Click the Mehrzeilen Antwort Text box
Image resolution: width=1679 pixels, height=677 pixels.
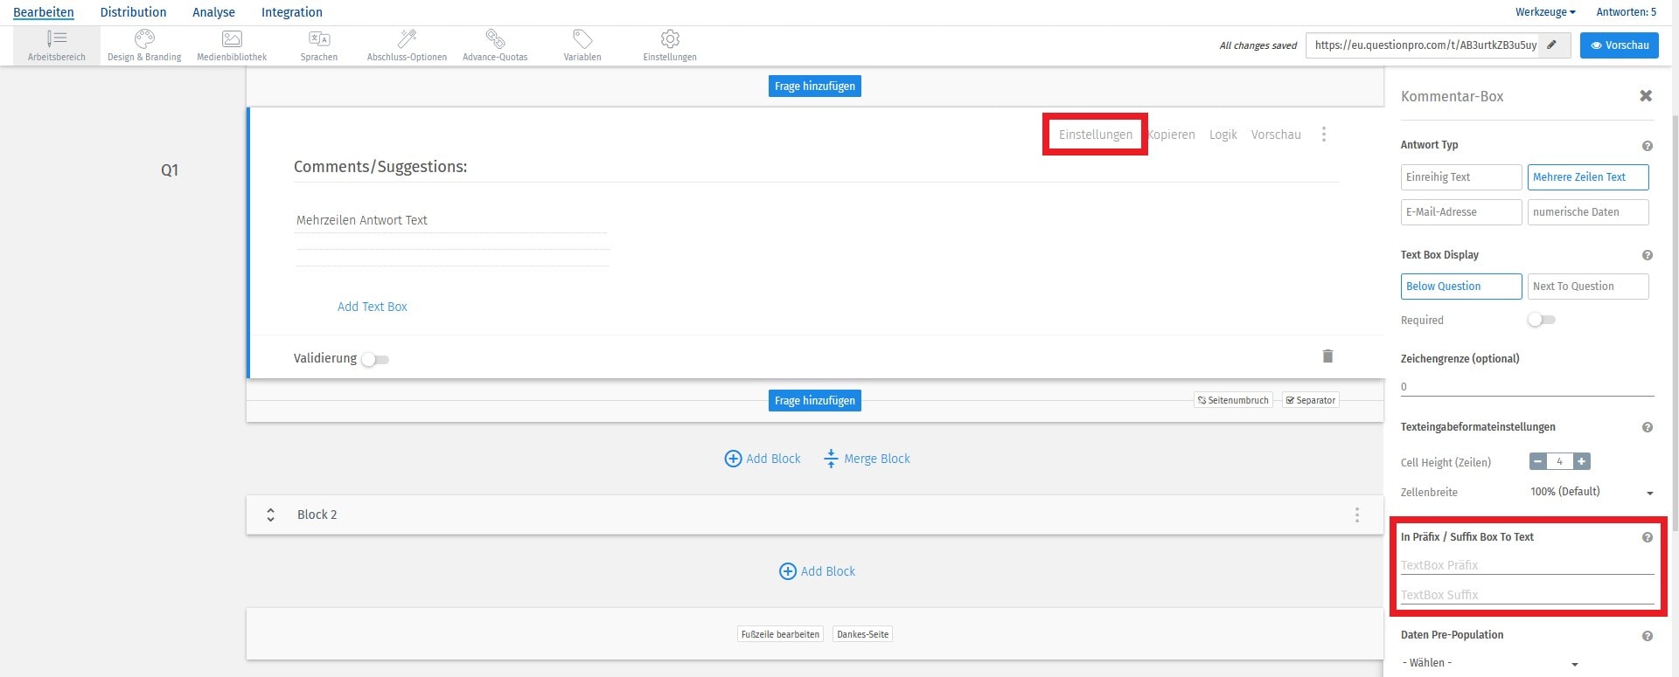[451, 220]
